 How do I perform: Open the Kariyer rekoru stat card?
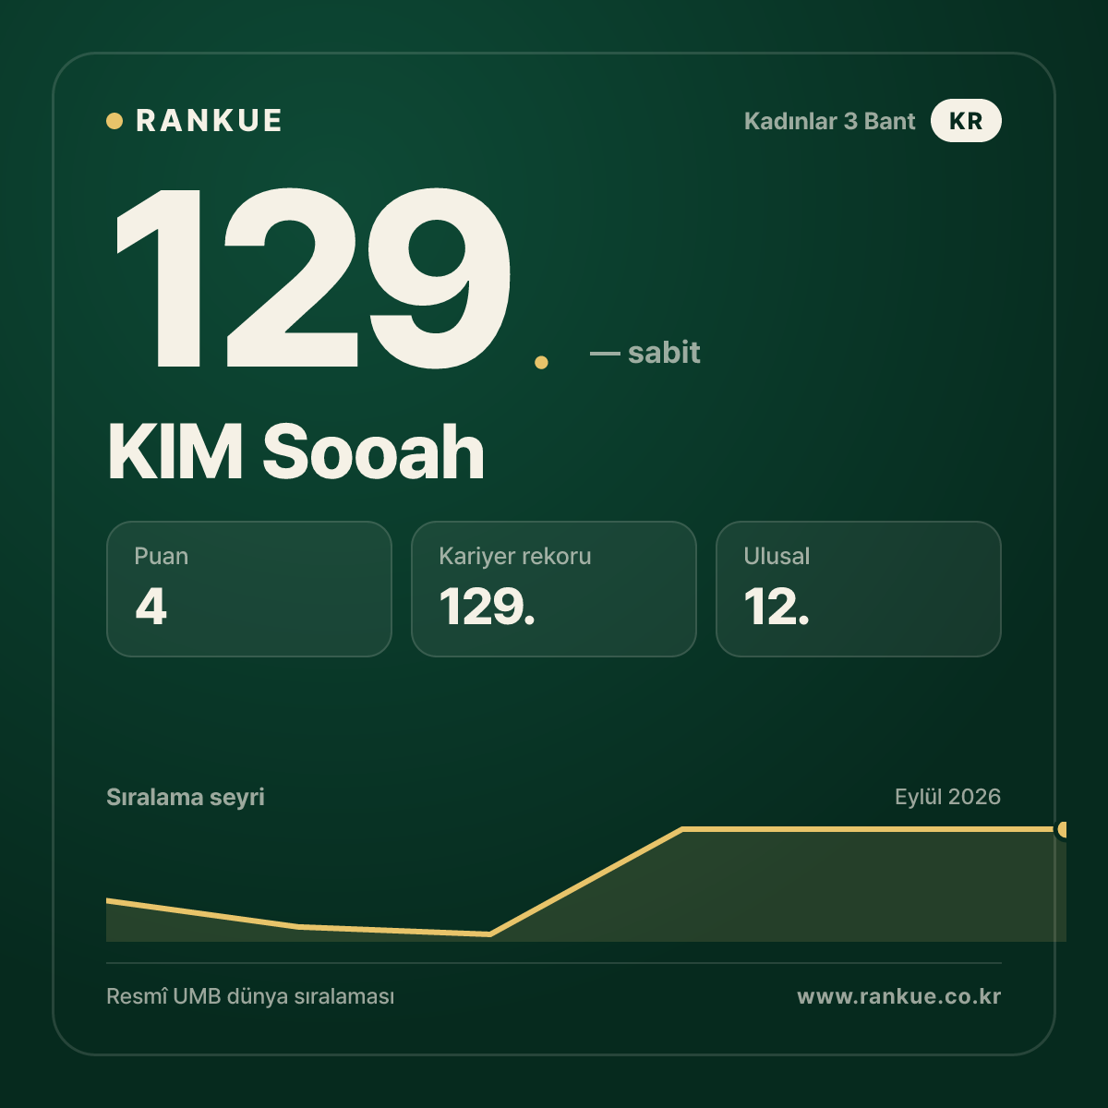554,589
